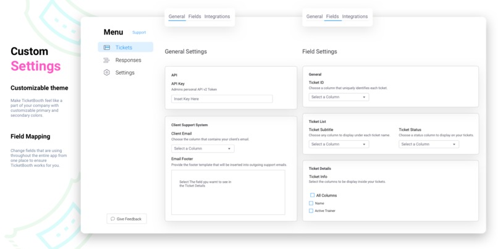This screenshot has width=498, height=249.
Task: Click the Field Settings heading
Action: (319, 51)
